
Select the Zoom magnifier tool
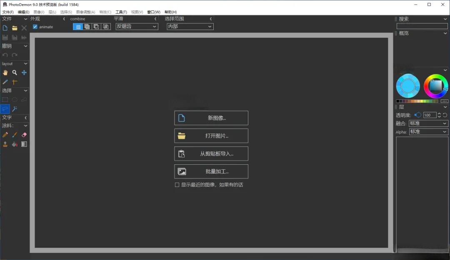(x=15, y=72)
